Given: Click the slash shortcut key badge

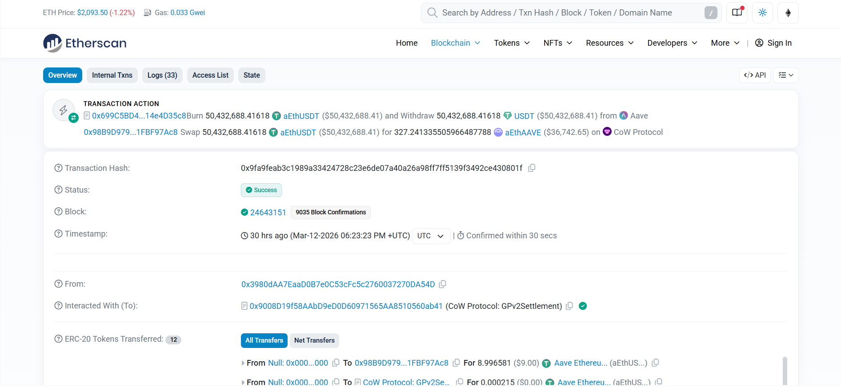Looking at the screenshot, I should pyautogui.click(x=711, y=13).
